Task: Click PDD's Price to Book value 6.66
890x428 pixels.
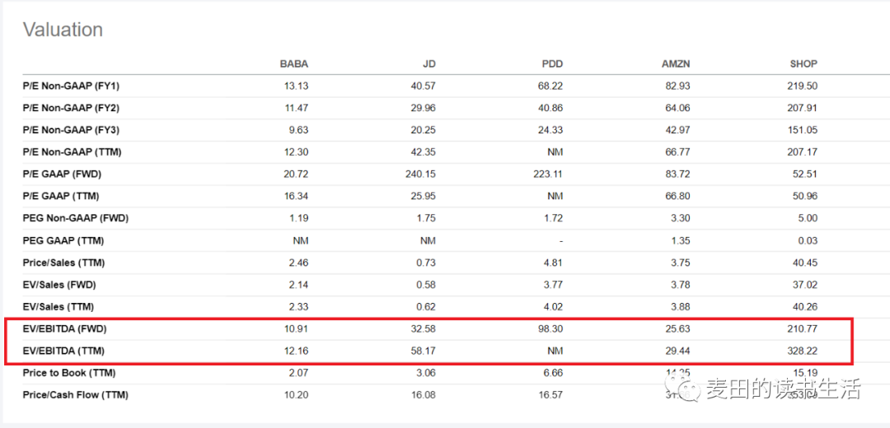Action: (554, 373)
